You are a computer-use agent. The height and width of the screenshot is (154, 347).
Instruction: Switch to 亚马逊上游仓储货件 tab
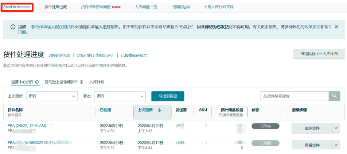61,82
